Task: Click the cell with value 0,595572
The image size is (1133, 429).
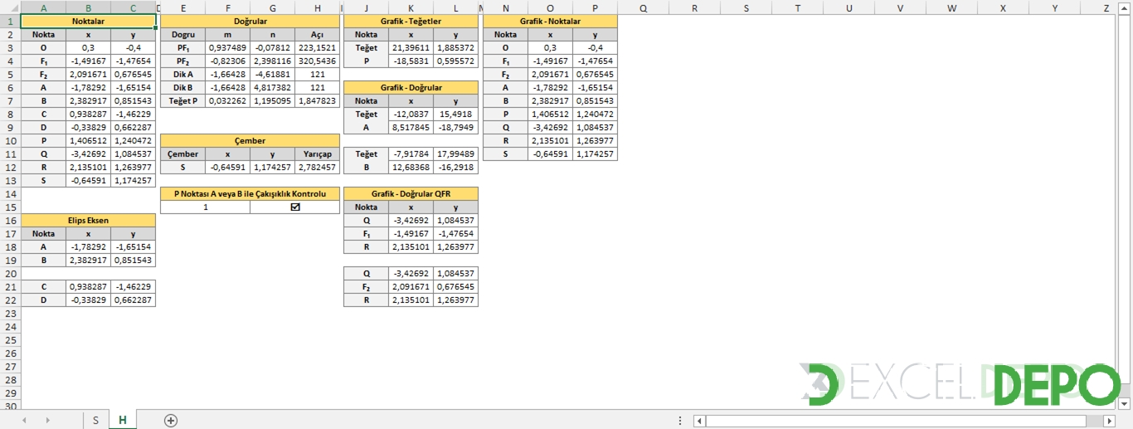Action: point(455,61)
